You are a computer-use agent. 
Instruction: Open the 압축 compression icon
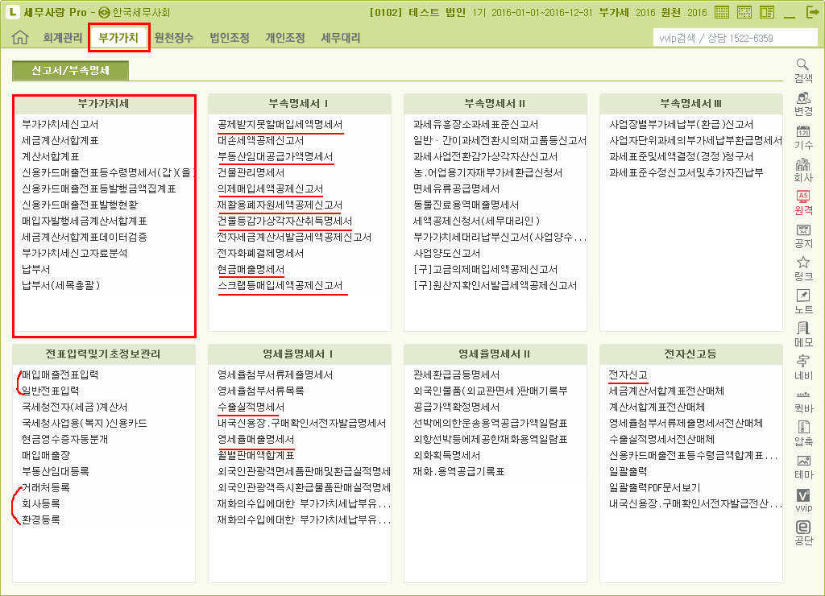[x=803, y=433]
